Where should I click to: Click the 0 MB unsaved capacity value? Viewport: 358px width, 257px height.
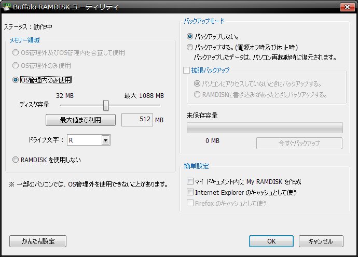212,141
